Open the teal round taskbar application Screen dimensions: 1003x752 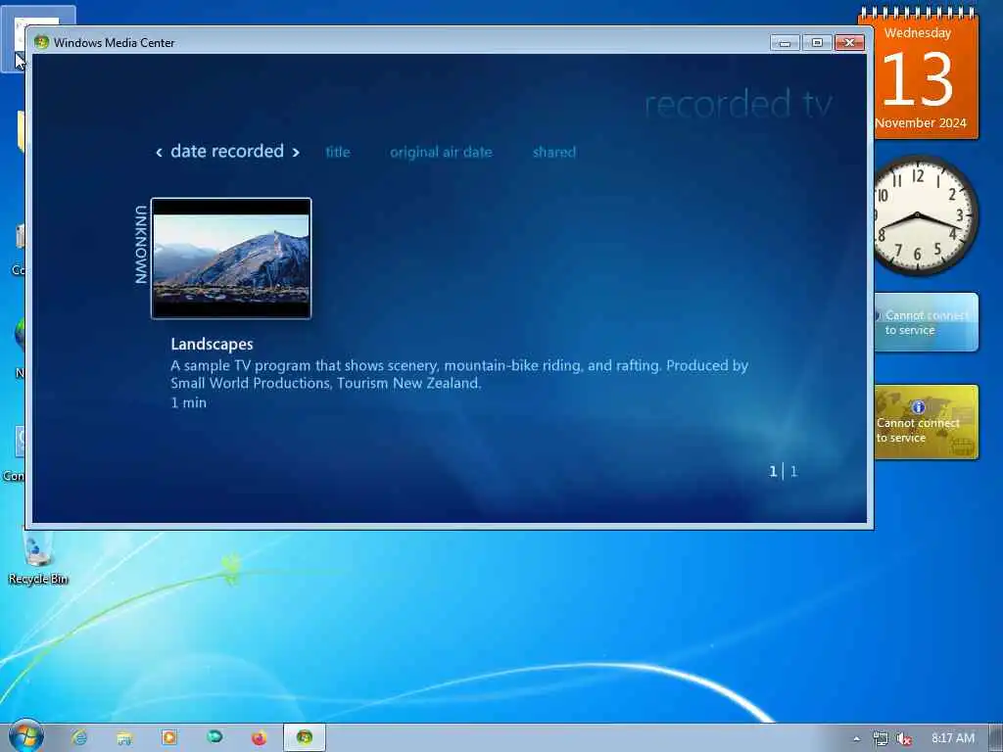click(215, 737)
